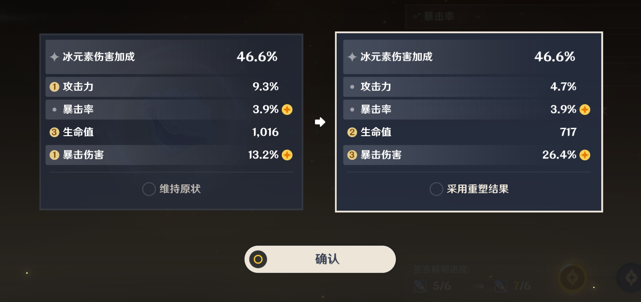Click the orange badge next to 13.2% 暴击伤害
The width and height of the screenshot is (641, 302).
[x=287, y=155]
